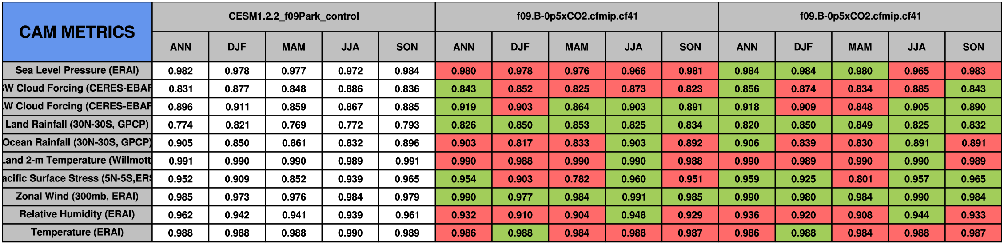Select the green cell with value 0.925
The height and width of the screenshot is (245, 1004).
tap(803, 179)
